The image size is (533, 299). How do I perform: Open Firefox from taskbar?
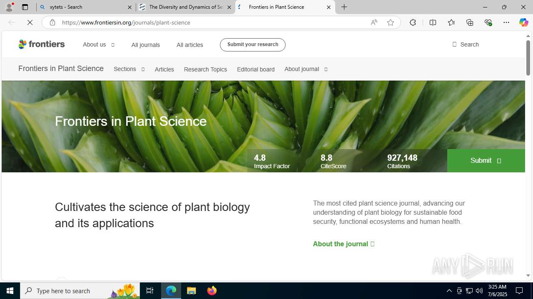[212, 291]
